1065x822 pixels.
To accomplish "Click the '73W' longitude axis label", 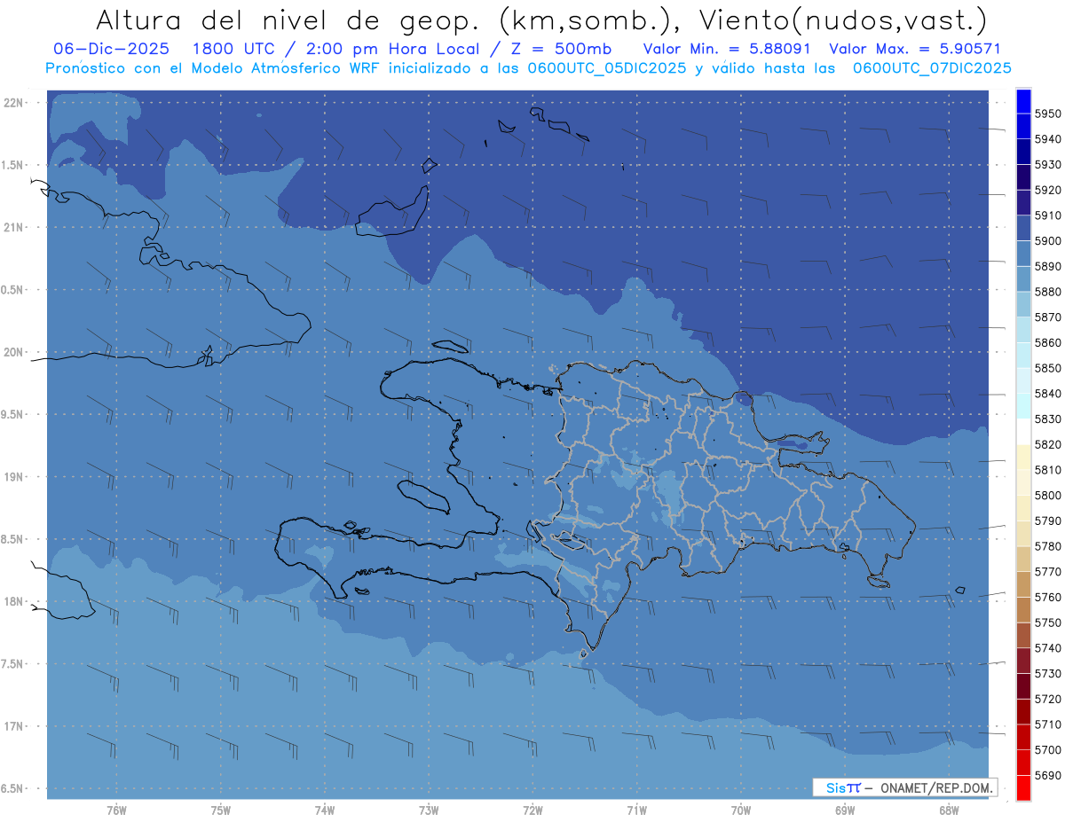I will click(429, 811).
